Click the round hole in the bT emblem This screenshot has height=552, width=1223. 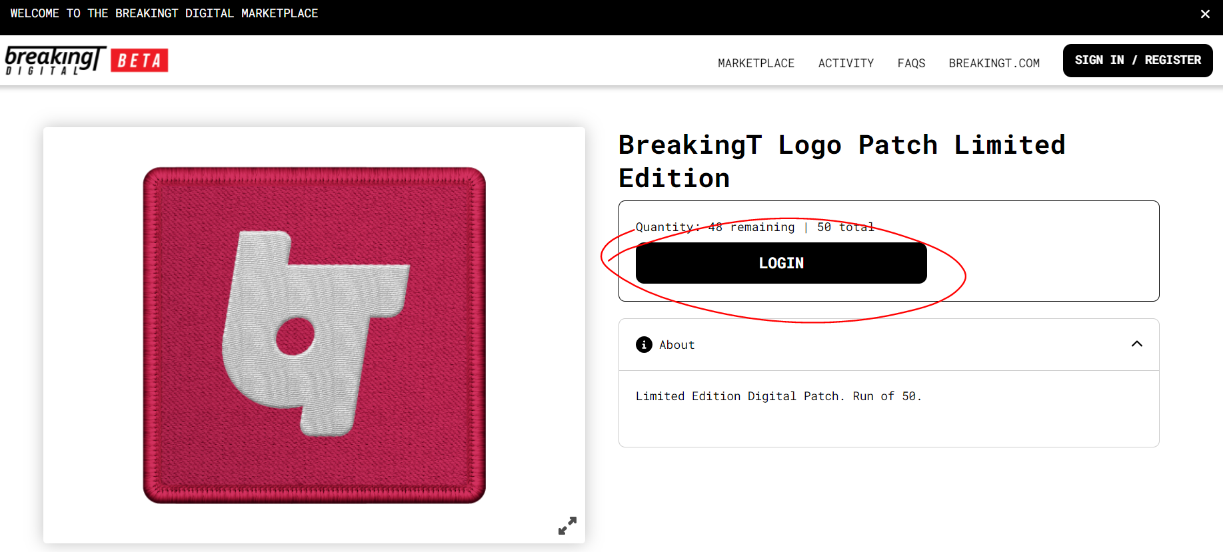295,336
